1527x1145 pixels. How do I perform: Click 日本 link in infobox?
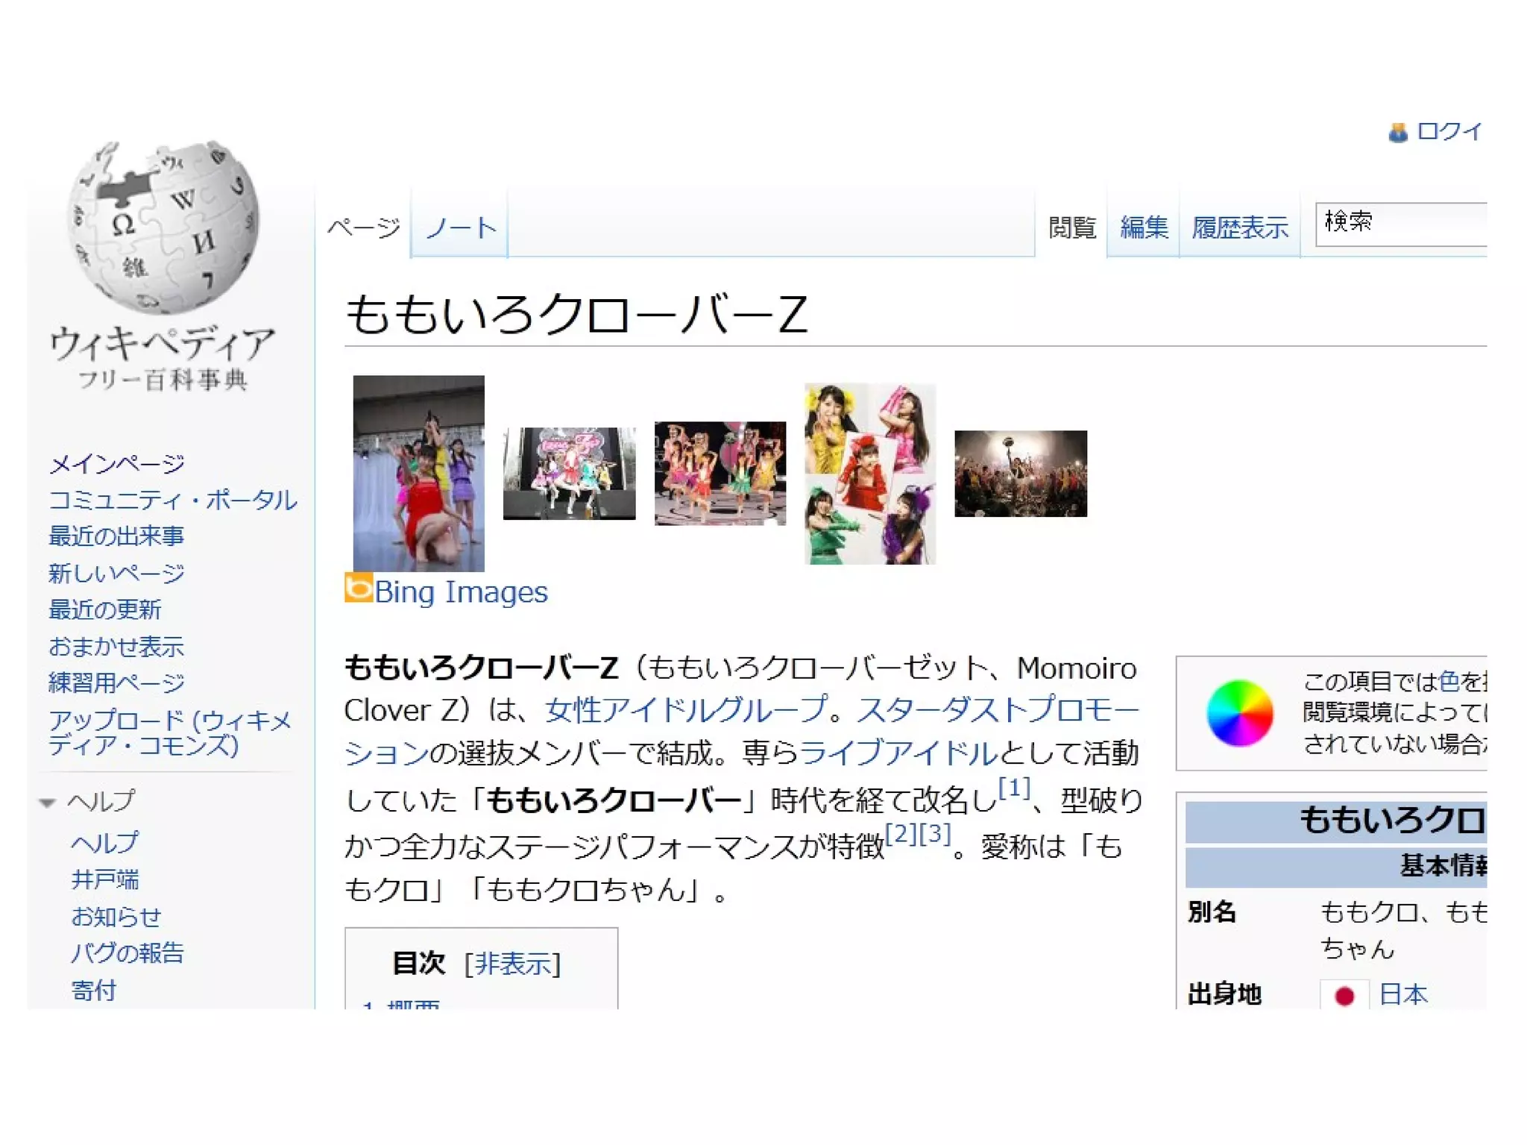click(1403, 994)
